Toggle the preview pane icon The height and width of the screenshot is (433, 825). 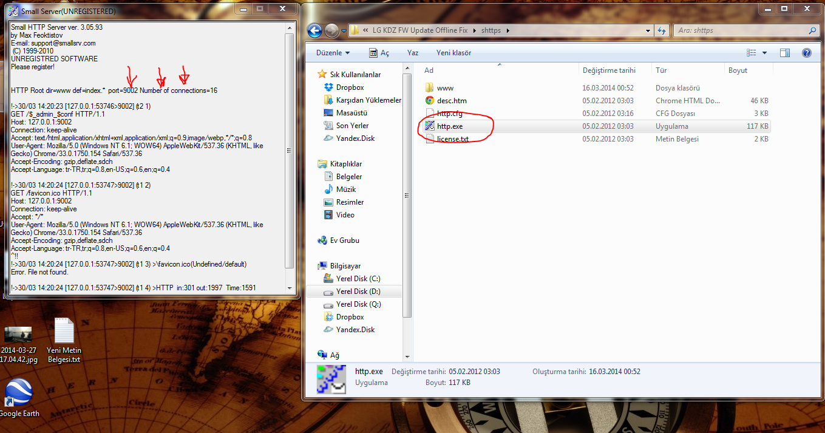click(785, 53)
